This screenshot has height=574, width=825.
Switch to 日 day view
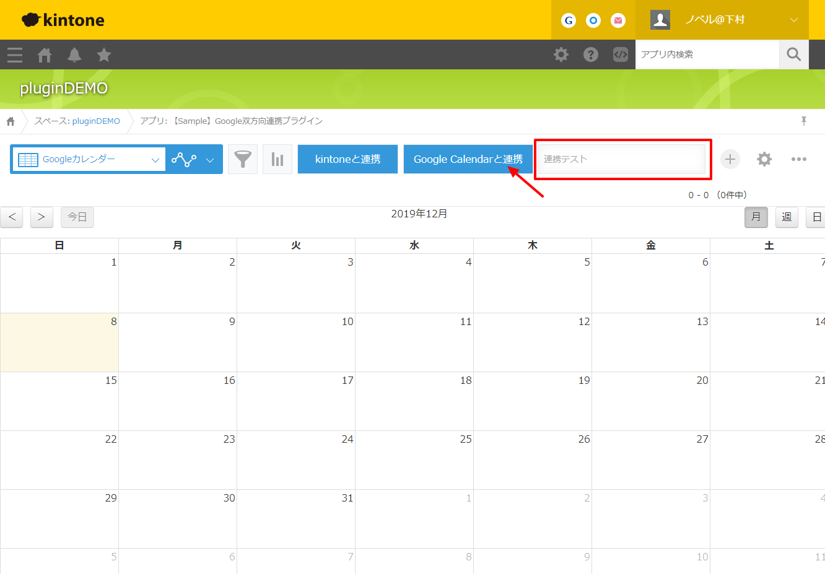tap(816, 217)
